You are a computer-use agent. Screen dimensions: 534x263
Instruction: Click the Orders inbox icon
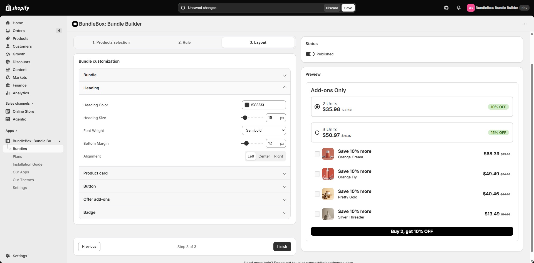coord(8,31)
